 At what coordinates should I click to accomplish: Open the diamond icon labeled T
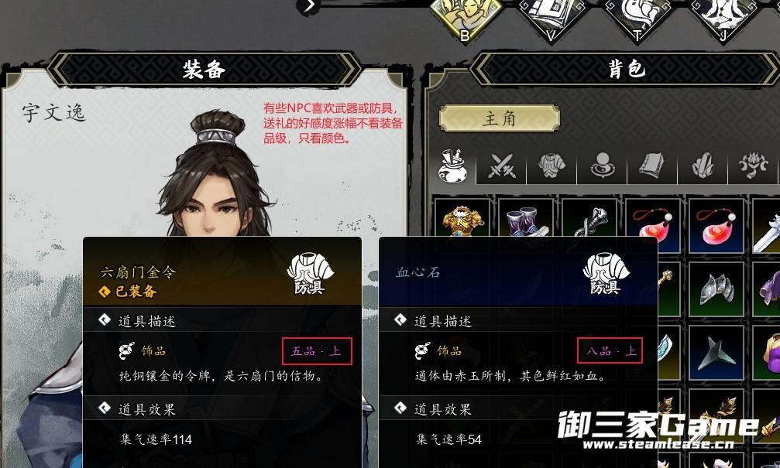[x=637, y=17]
